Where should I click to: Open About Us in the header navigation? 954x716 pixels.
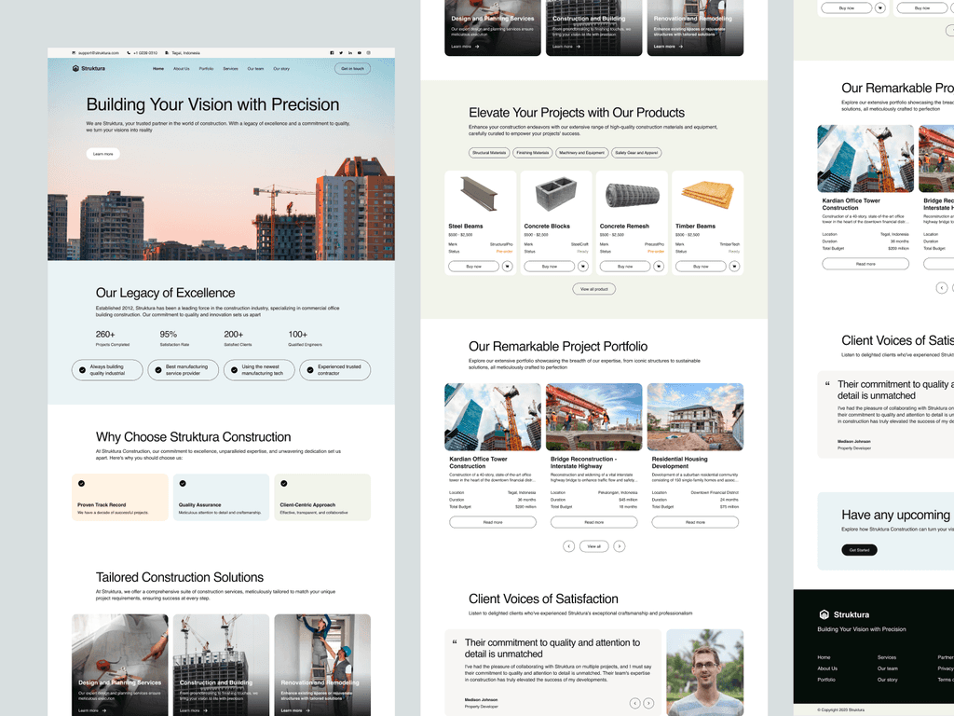182,69
